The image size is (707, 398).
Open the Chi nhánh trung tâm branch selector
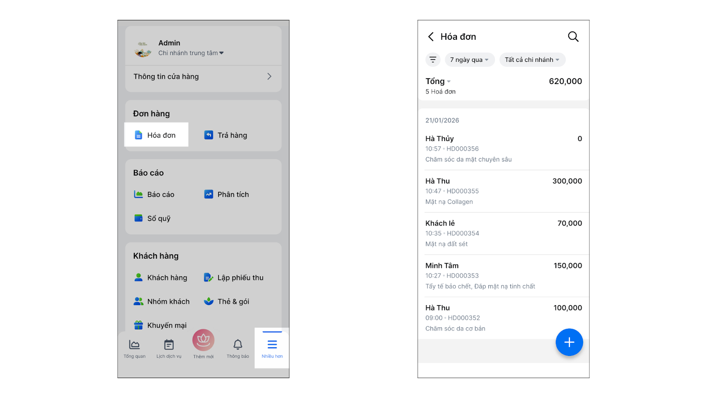coord(191,53)
